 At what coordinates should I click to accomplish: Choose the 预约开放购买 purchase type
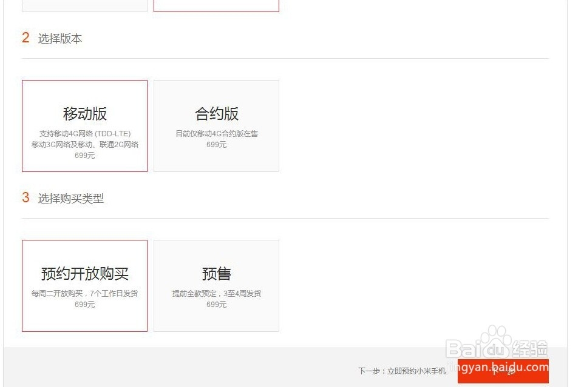pos(84,286)
